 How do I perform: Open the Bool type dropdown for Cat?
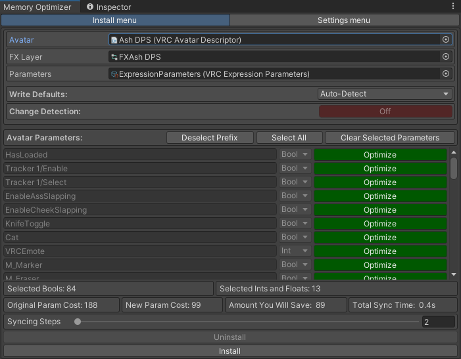pos(295,237)
